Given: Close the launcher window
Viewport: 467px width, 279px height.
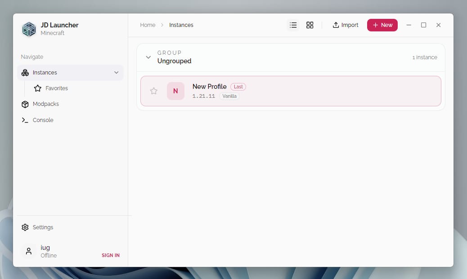Looking at the screenshot, I should tap(438, 25).
